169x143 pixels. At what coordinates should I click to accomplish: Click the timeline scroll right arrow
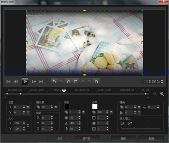[148, 98]
